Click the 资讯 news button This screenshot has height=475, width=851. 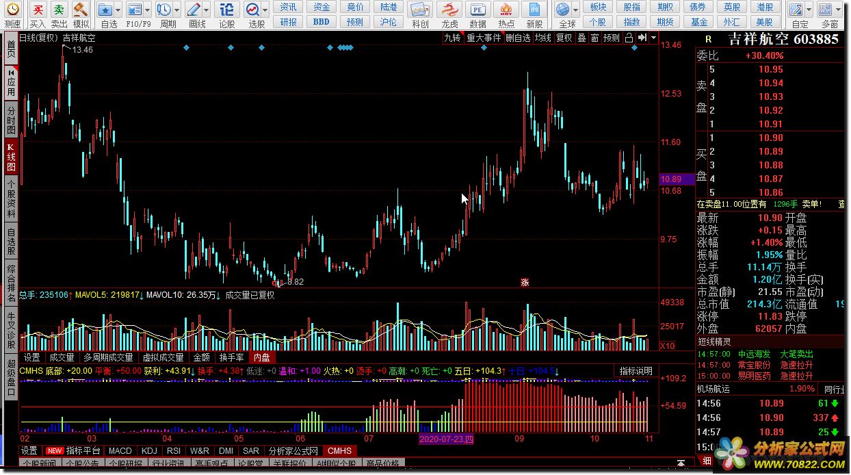289,7
